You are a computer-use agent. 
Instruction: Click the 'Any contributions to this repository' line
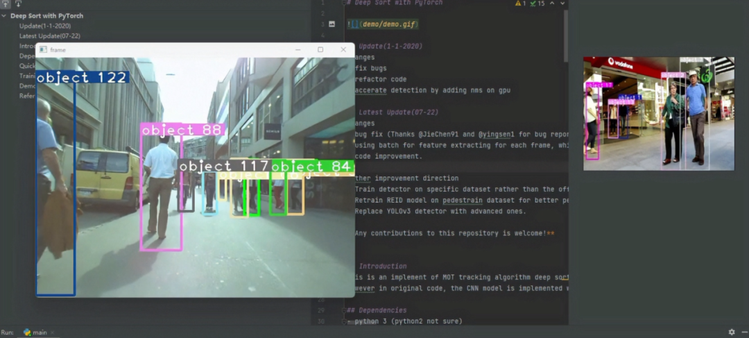(x=454, y=233)
